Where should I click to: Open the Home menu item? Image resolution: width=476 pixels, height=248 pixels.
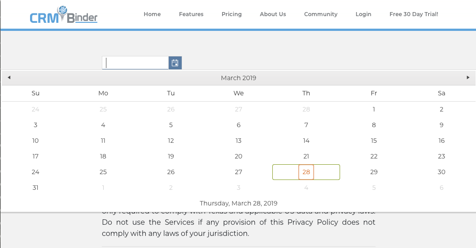[152, 14]
